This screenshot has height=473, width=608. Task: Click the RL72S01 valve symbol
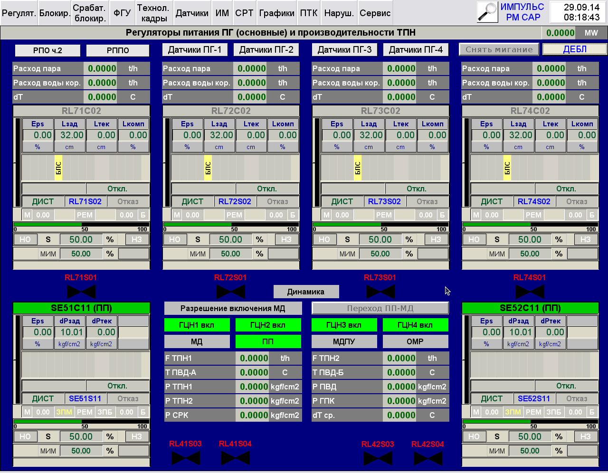click(231, 292)
